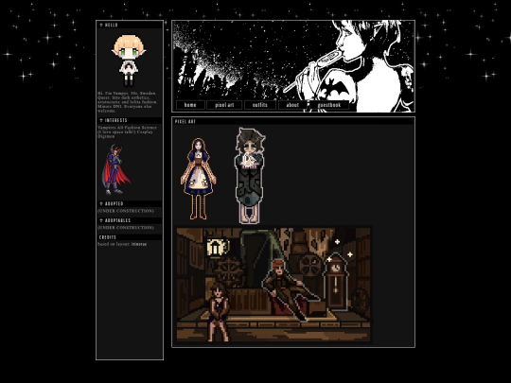Click the small icon beside ADOPTABLES heading
Screen dimensions: 511x383
[x=101, y=220]
